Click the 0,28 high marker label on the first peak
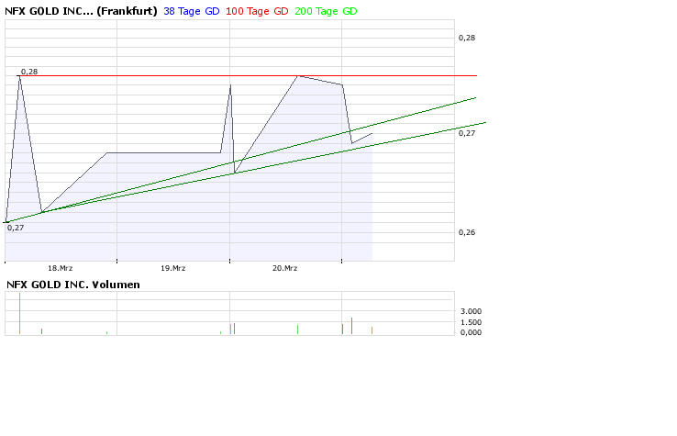The width and height of the screenshot is (677, 436). (29, 72)
